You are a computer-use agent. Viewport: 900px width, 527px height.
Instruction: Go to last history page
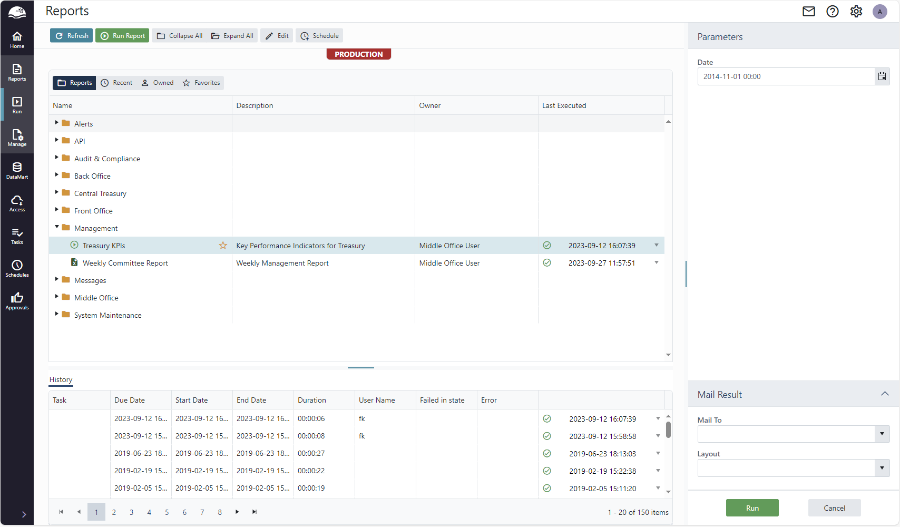pos(255,512)
